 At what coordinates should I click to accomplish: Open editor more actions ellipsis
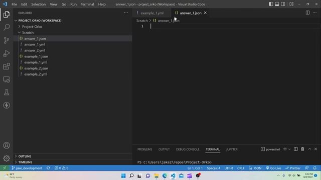pyautogui.click(x=314, y=12)
